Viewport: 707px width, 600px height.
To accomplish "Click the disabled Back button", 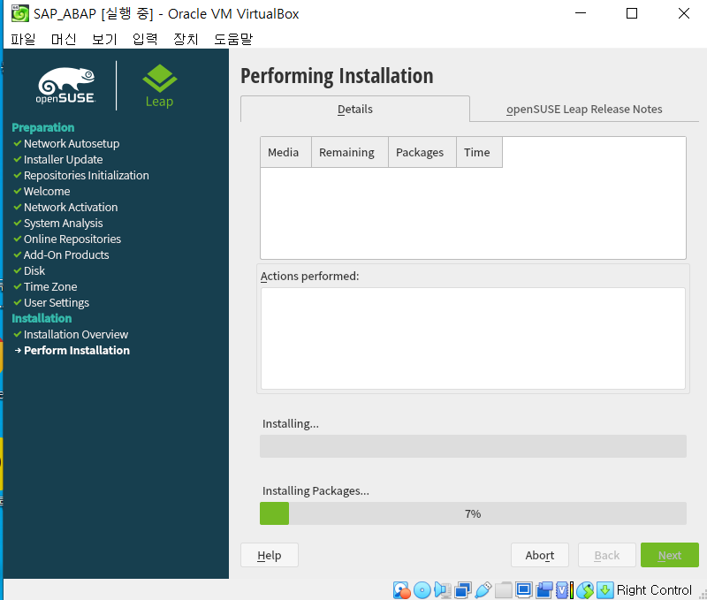I will [x=607, y=555].
